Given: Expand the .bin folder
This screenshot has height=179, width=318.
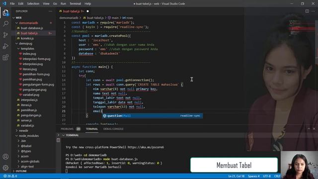Looking at the screenshot, I should coord(23,141).
